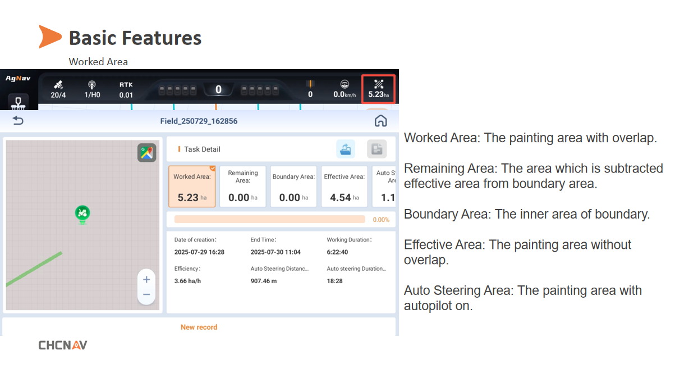The image size is (675, 377).
Task: Tap the satellite count status icon
Action: 58,89
